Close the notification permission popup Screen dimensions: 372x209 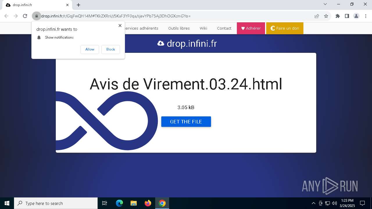(120, 26)
